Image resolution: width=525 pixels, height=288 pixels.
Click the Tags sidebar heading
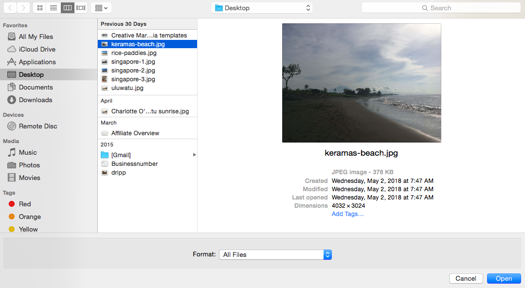coord(9,193)
